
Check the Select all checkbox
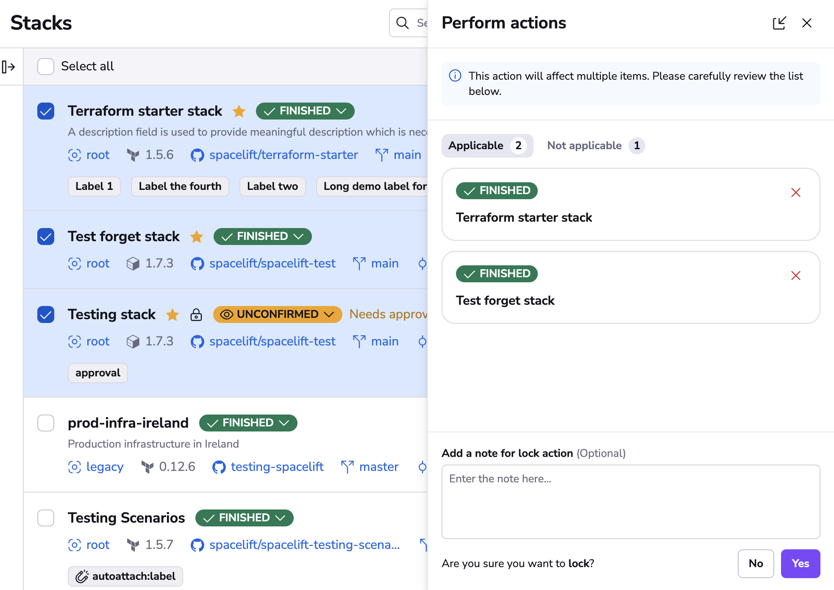[46, 67]
